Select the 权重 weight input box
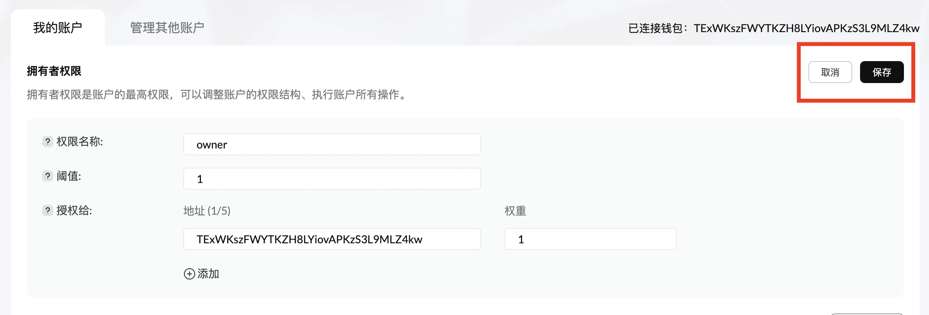 click(x=591, y=239)
